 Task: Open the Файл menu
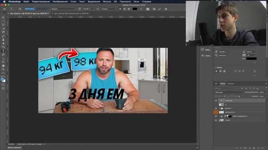click(26, 2)
